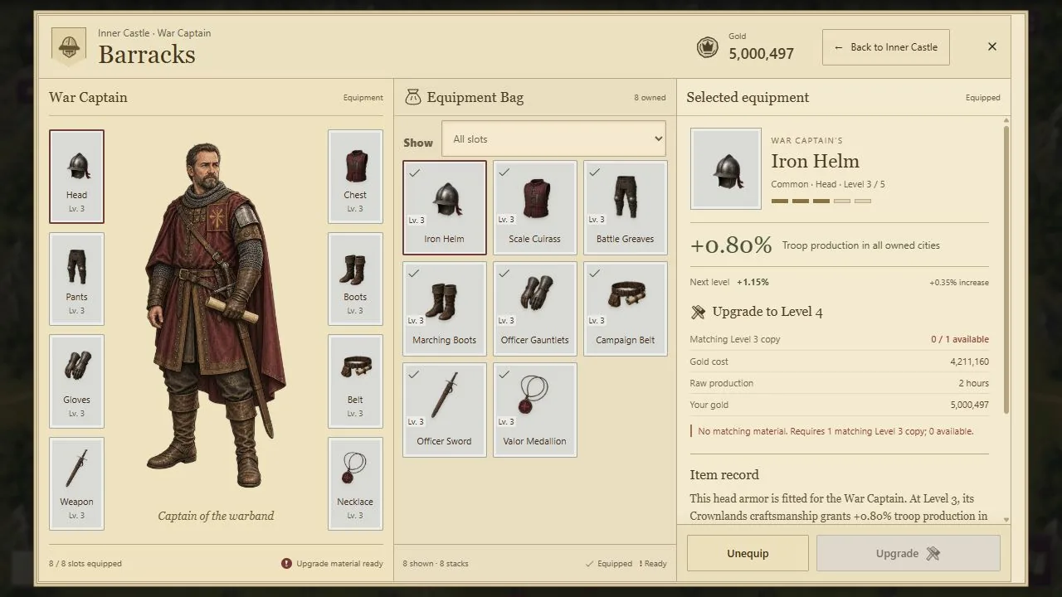Select the Boots equipment slot
This screenshot has width=1062, height=597.
pos(355,279)
